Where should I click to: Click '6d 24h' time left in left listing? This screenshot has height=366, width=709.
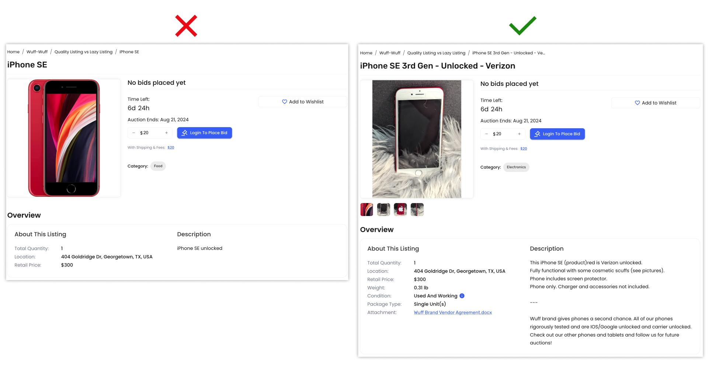138,108
